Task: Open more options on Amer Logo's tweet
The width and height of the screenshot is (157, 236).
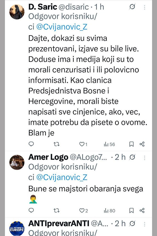Action: pos(144,157)
